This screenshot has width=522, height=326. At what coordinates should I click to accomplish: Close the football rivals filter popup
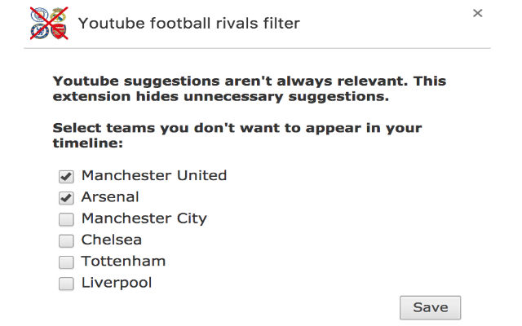478,13
